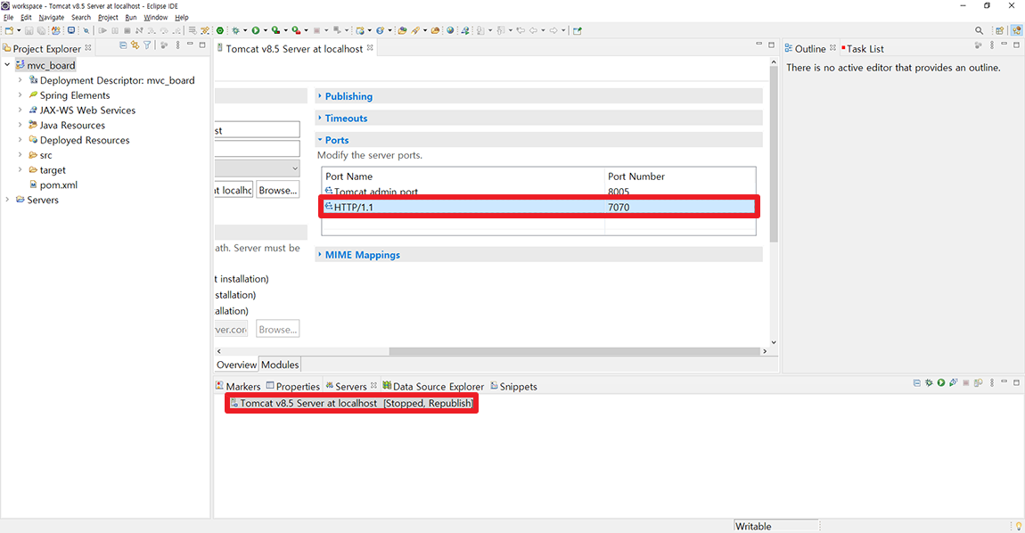Open the Project menu
Image resolution: width=1025 pixels, height=533 pixels.
[108, 18]
